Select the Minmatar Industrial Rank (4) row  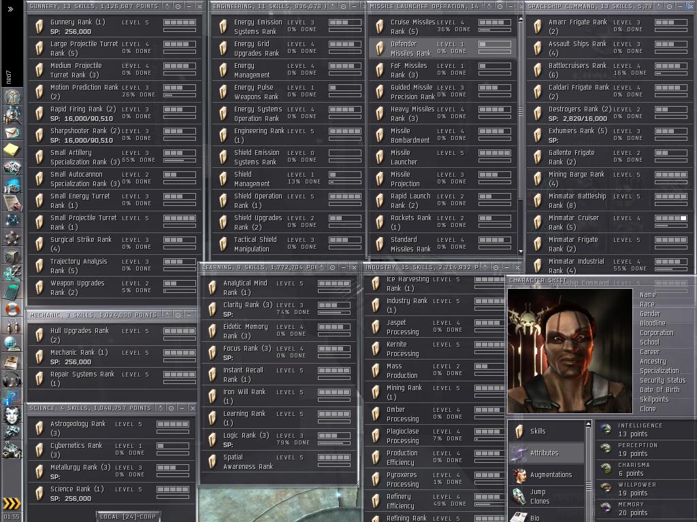[x=609, y=266]
